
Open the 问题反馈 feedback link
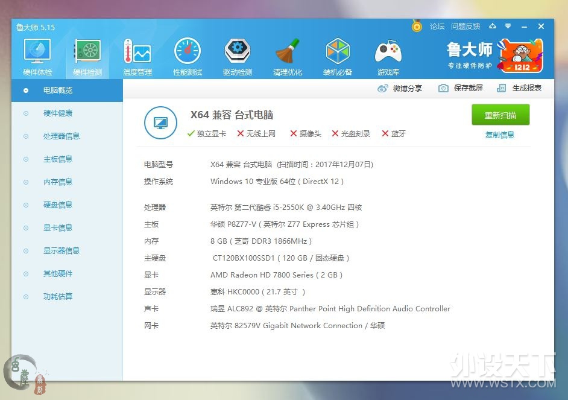(465, 27)
